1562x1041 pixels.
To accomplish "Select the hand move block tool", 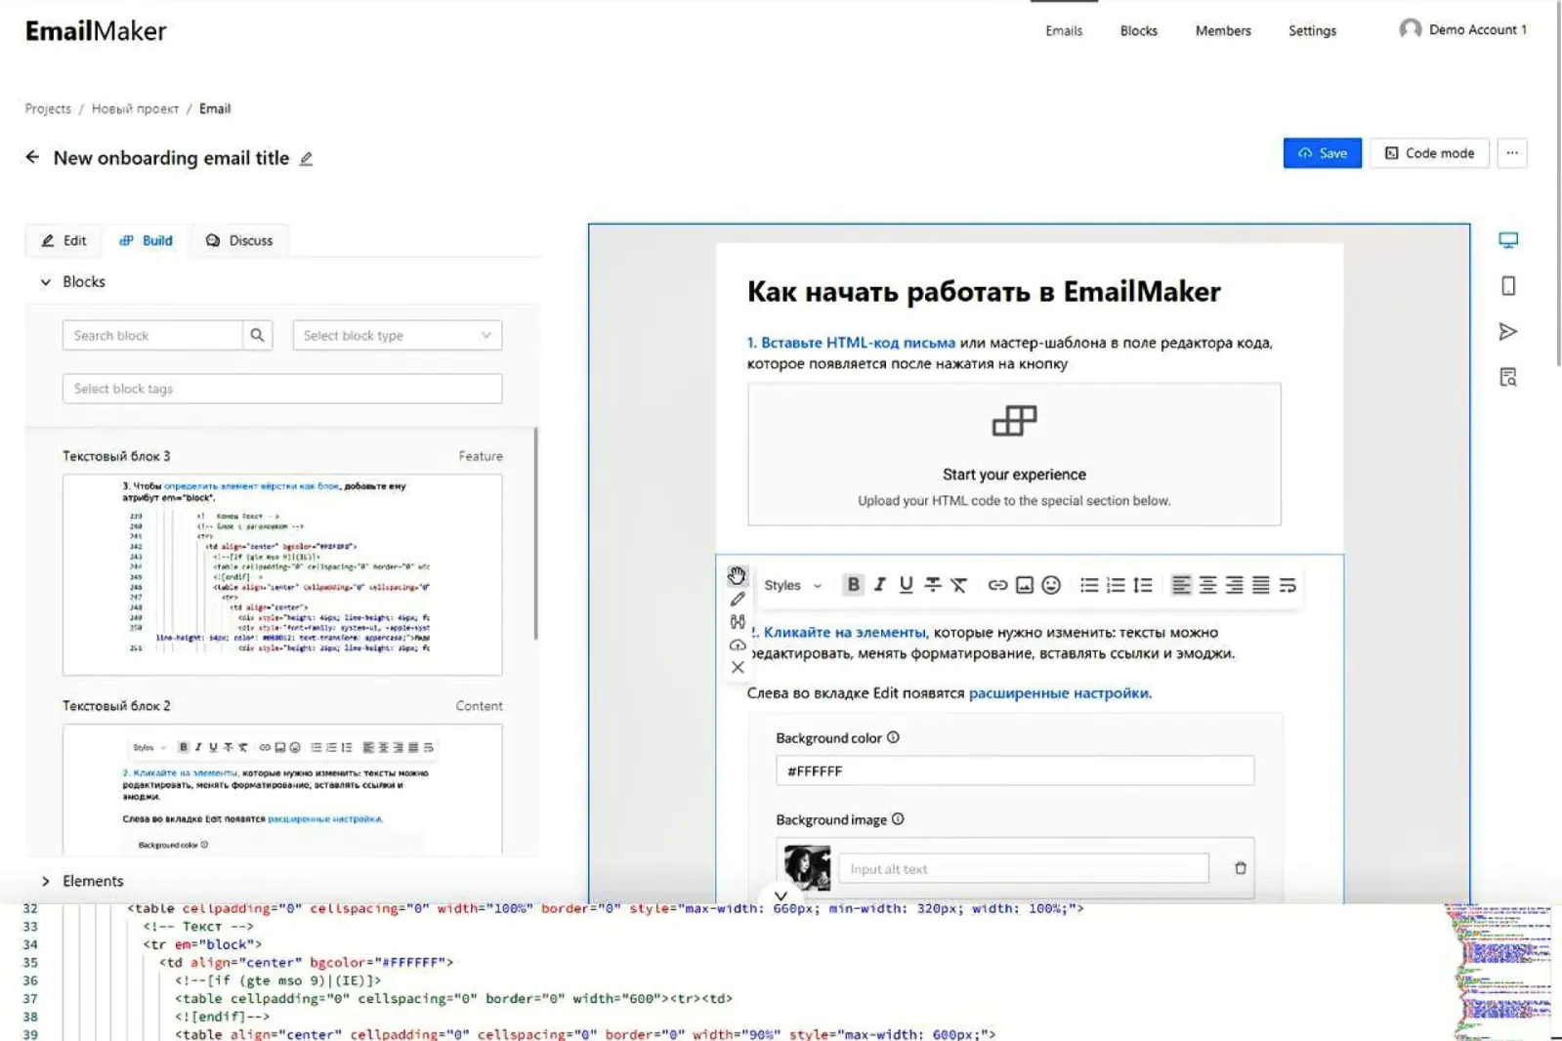I will [x=737, y=575].
